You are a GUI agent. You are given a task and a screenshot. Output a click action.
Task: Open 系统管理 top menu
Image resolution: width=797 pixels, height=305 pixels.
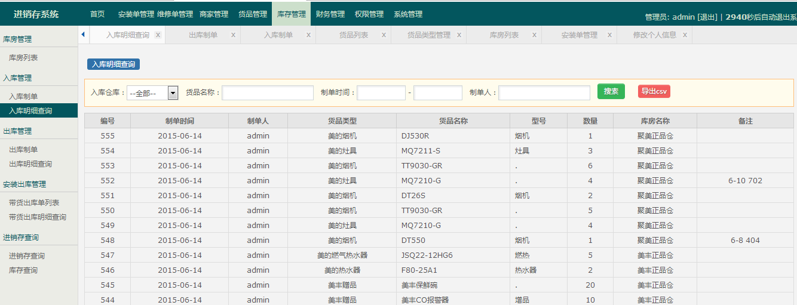pyautogui.click(x=408, y=14)
